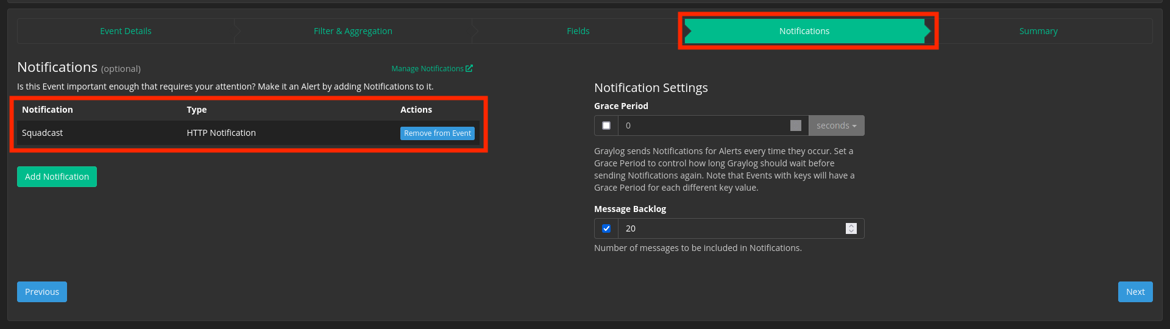Click the Add Notification button
1170x329 pixels.
[x=57, y=177]
